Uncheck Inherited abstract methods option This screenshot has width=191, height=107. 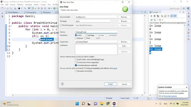point(76,65)
